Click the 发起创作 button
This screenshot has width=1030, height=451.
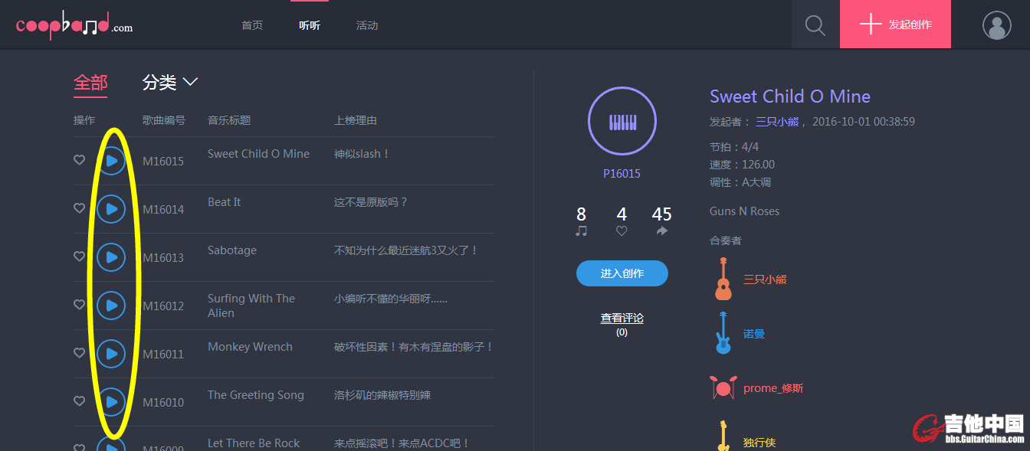896,25
